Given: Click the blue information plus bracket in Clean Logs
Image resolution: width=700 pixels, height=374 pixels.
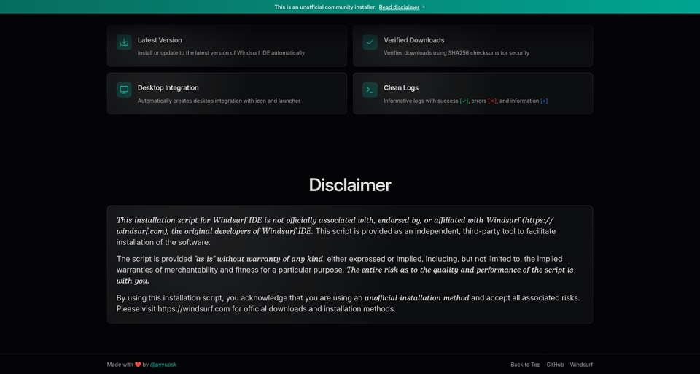Looking at the screenshot, I should coord(544,101).
